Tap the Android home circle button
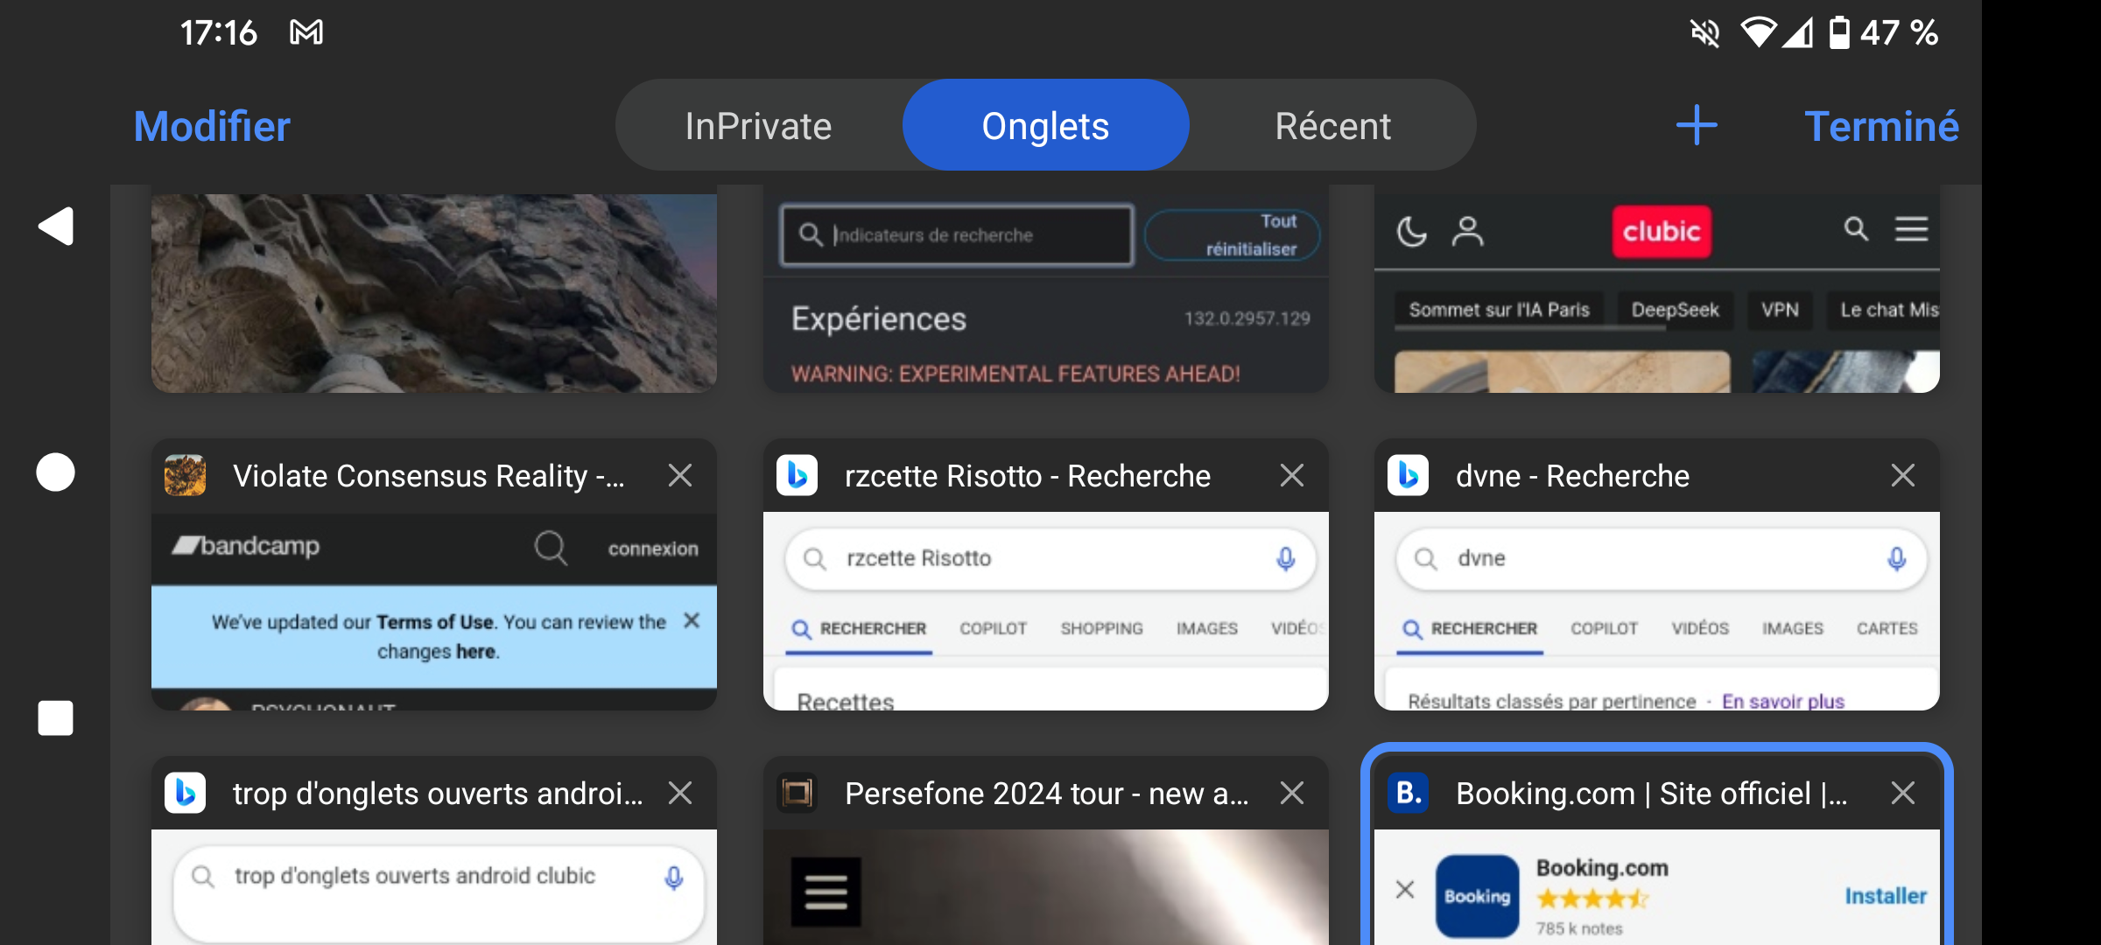Image resolution: width=2101 pixels, height=945 pixels. click(x=55, y=472)
